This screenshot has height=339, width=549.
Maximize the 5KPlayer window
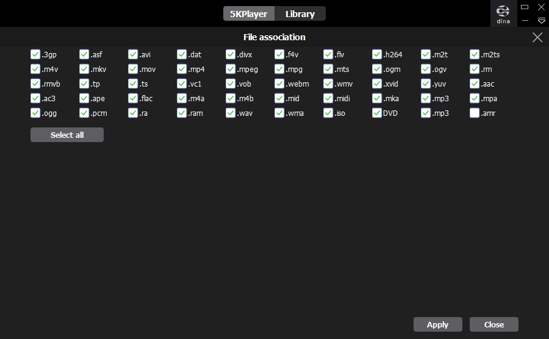525,7
